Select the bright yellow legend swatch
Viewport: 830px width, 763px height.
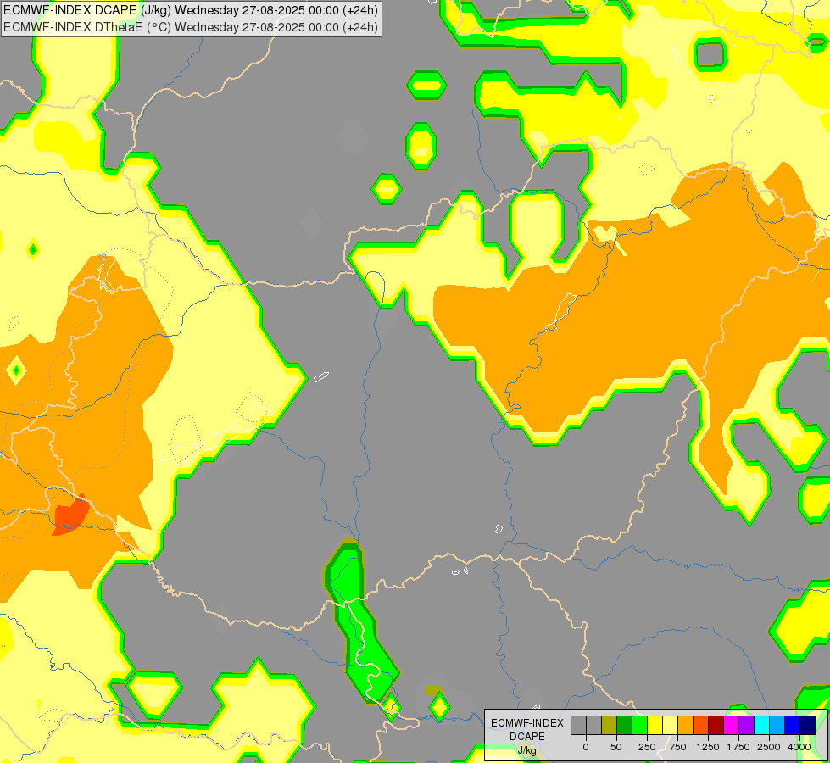click(x=655, y=725)
